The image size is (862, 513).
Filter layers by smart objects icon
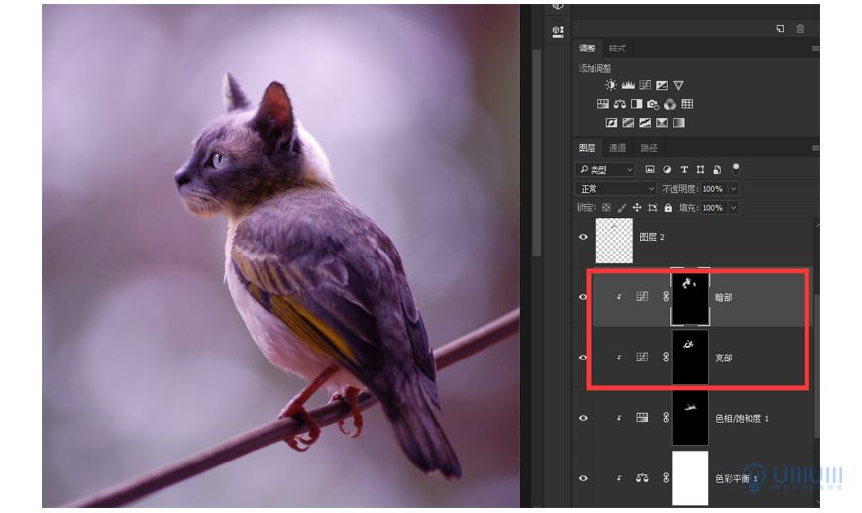[717, 169]
